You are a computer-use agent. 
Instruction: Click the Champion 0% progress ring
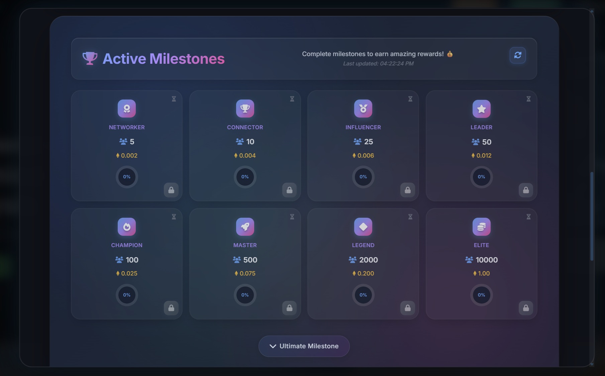pyautogui.click(x=127, y=295)
